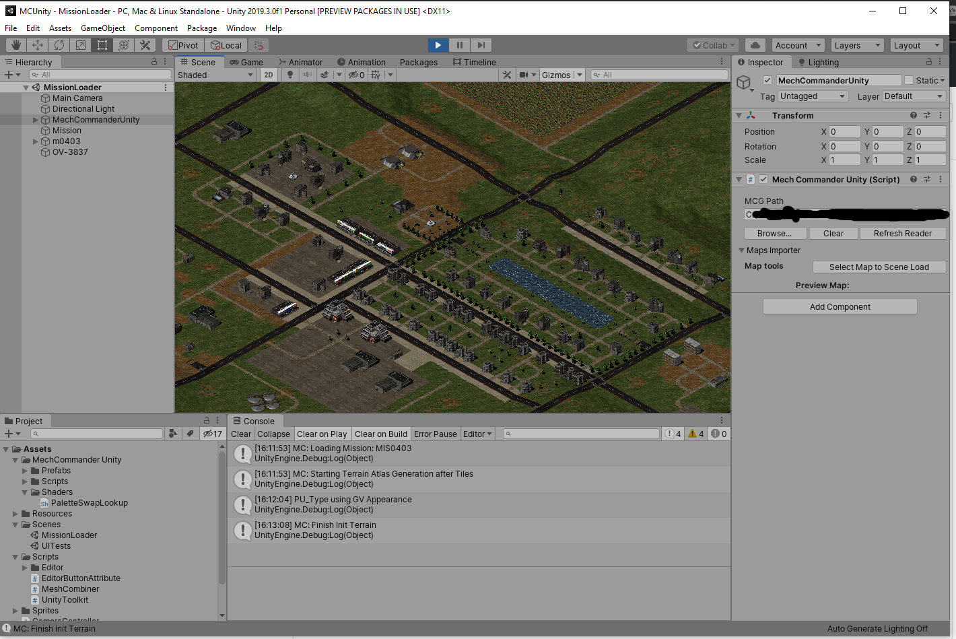Switch to the Lighting tab
This screenshot has width=956, height=639.
(818, 62)
